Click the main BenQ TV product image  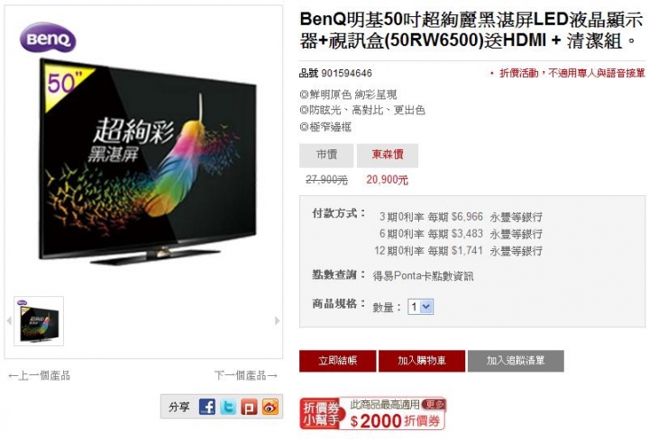tap(147, 161)
